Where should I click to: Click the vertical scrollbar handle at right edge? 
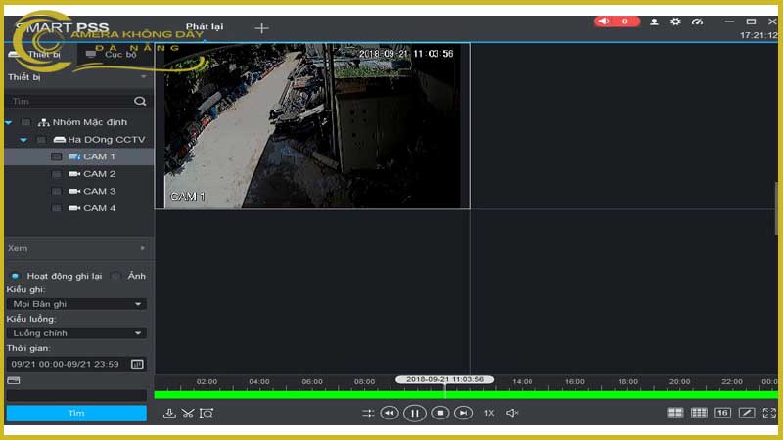pos(776,207)
